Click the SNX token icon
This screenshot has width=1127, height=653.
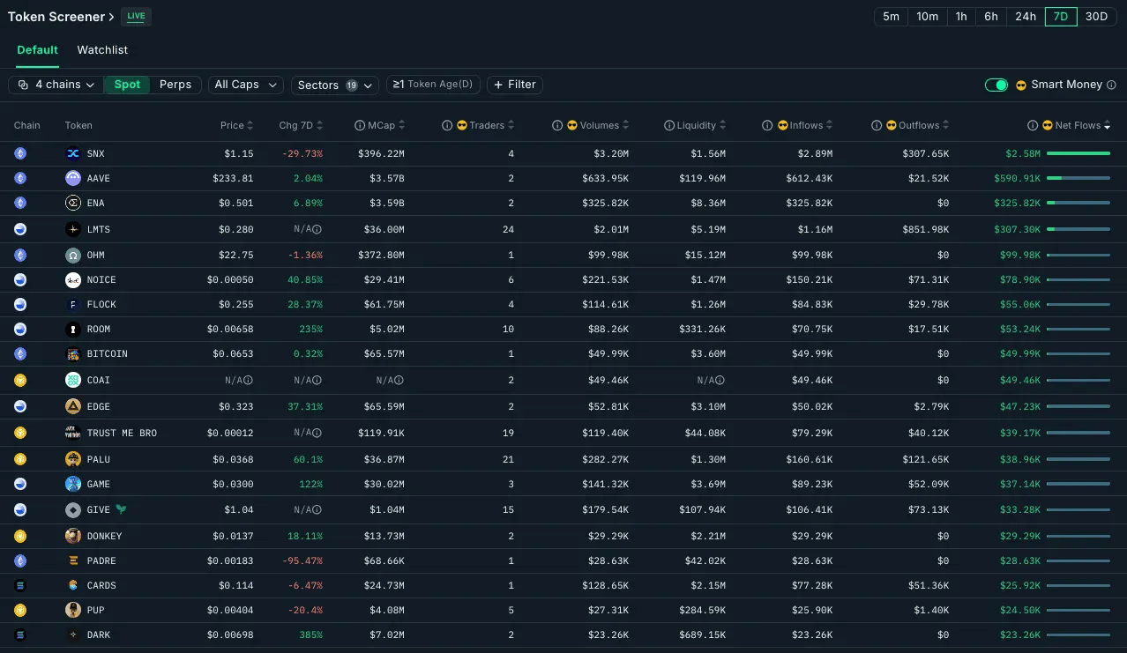pyautogui.click(x=73, y=153)
